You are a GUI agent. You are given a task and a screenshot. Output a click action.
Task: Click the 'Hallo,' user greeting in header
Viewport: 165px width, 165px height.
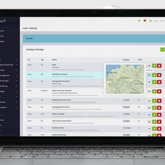click(163, 21)
